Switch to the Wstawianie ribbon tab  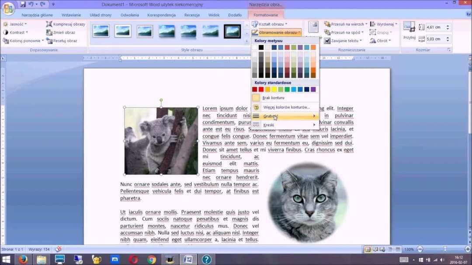click(71, 15)
